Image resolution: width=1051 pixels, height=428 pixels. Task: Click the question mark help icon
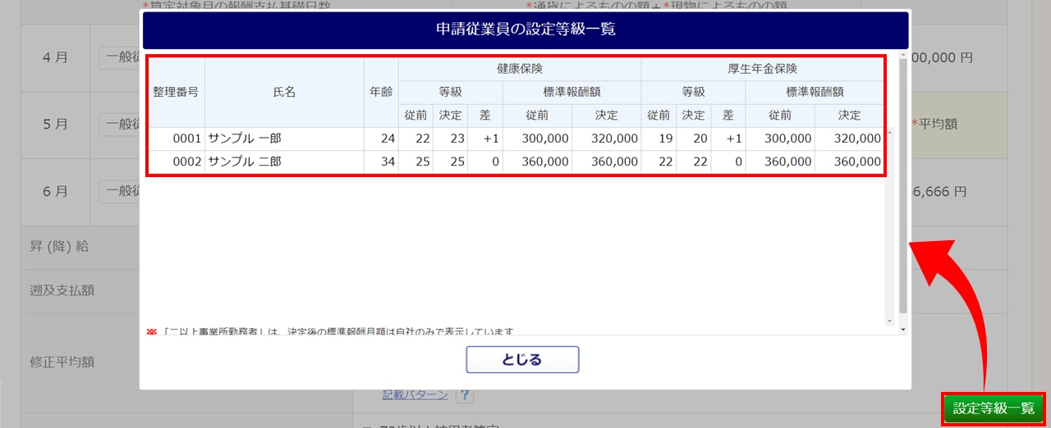[x=465, y=395]
